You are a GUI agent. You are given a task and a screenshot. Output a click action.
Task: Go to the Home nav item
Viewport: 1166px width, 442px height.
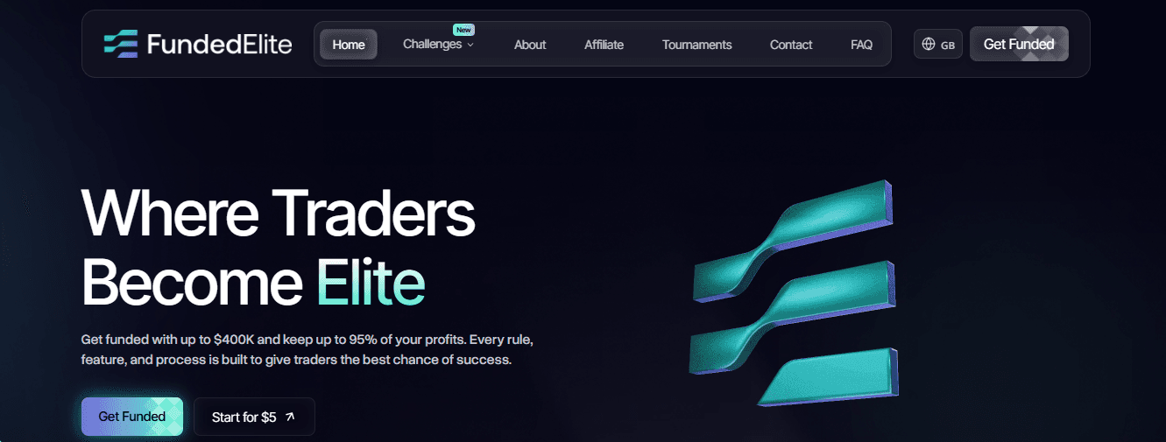pyautogui.click(x=349, y=45)
